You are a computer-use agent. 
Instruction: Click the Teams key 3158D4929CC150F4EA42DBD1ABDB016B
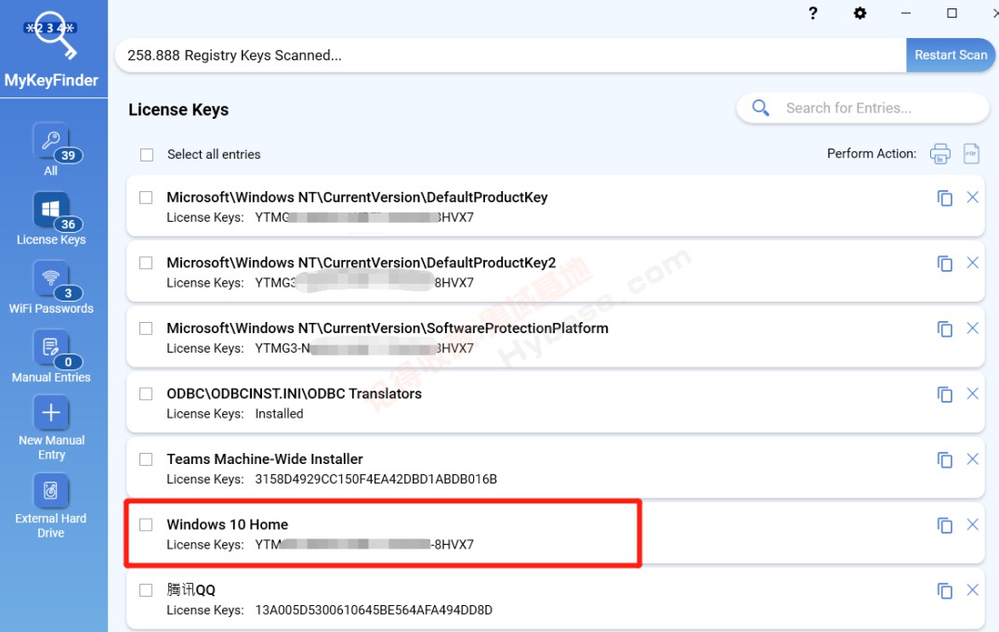pos(375,479)
